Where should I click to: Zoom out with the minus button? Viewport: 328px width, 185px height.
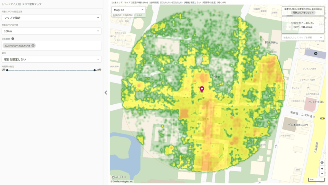[322, 174]
